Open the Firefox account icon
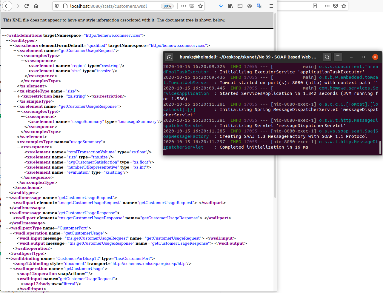The width and height of the screenshot is (383, 293). click(249, 6)
